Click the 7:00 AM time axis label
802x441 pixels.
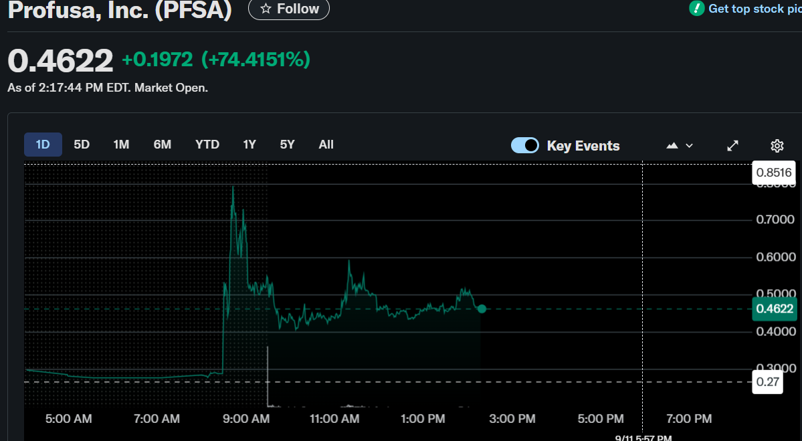[x=157, y=419]
